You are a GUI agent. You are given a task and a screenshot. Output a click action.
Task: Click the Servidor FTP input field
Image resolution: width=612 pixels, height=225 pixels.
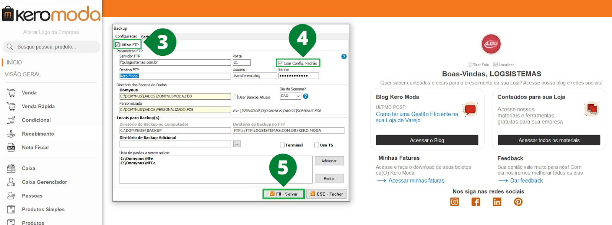tap(175, 62)
